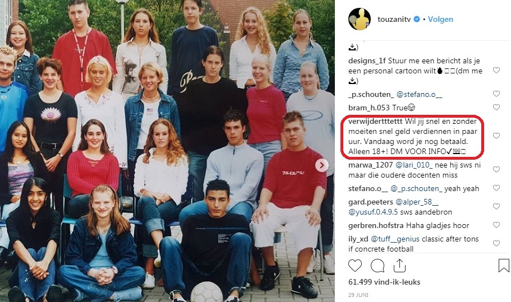This screenshot has height=302, width=511.
Task: Go to next photo with carousel arrow
Action: coord(321,165)
